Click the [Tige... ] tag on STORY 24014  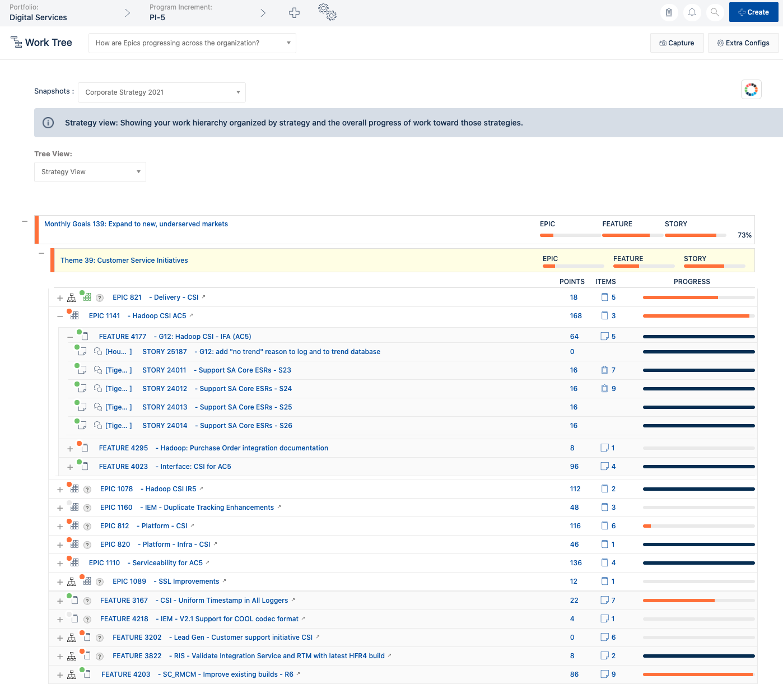coord(119,426)
